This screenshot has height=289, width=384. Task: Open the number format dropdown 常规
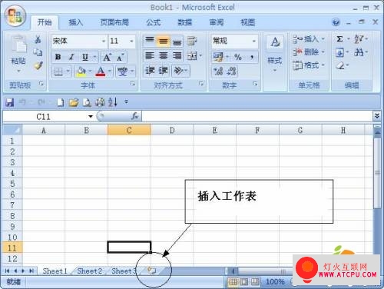pos(234,41)
